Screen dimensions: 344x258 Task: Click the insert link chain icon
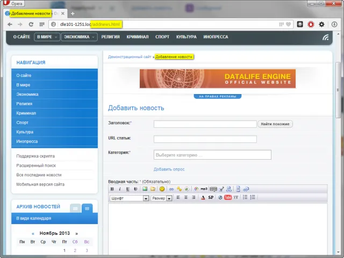[x=171, y=189]
